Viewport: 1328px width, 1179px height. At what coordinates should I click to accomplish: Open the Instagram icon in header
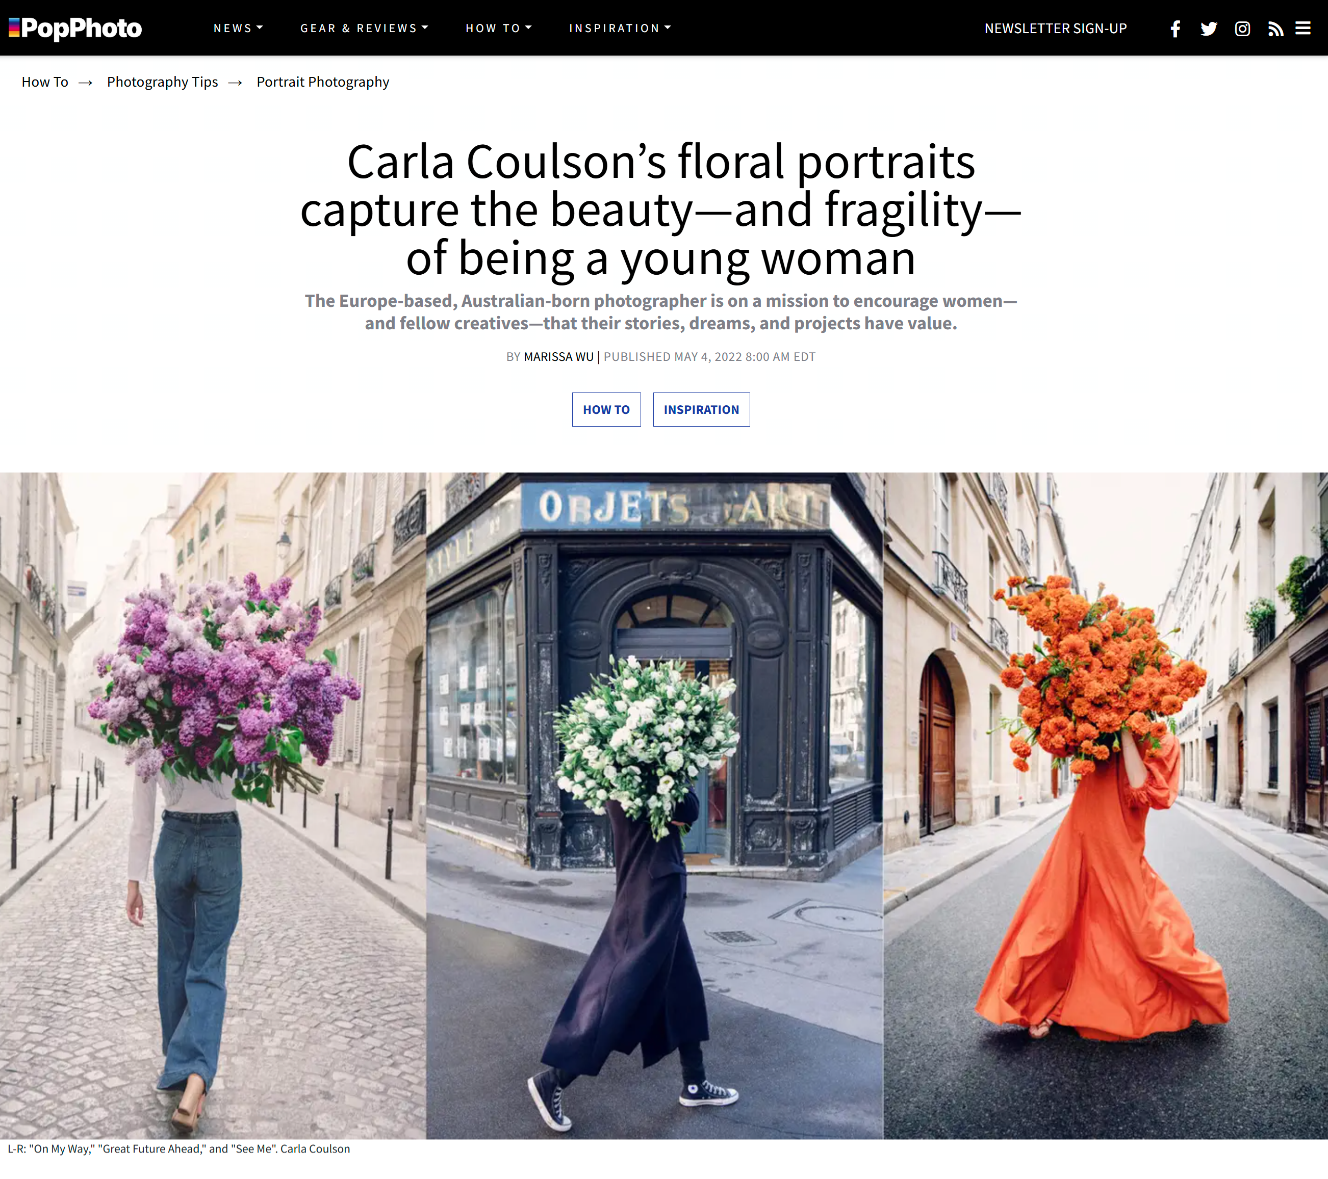coord(1242,29)
